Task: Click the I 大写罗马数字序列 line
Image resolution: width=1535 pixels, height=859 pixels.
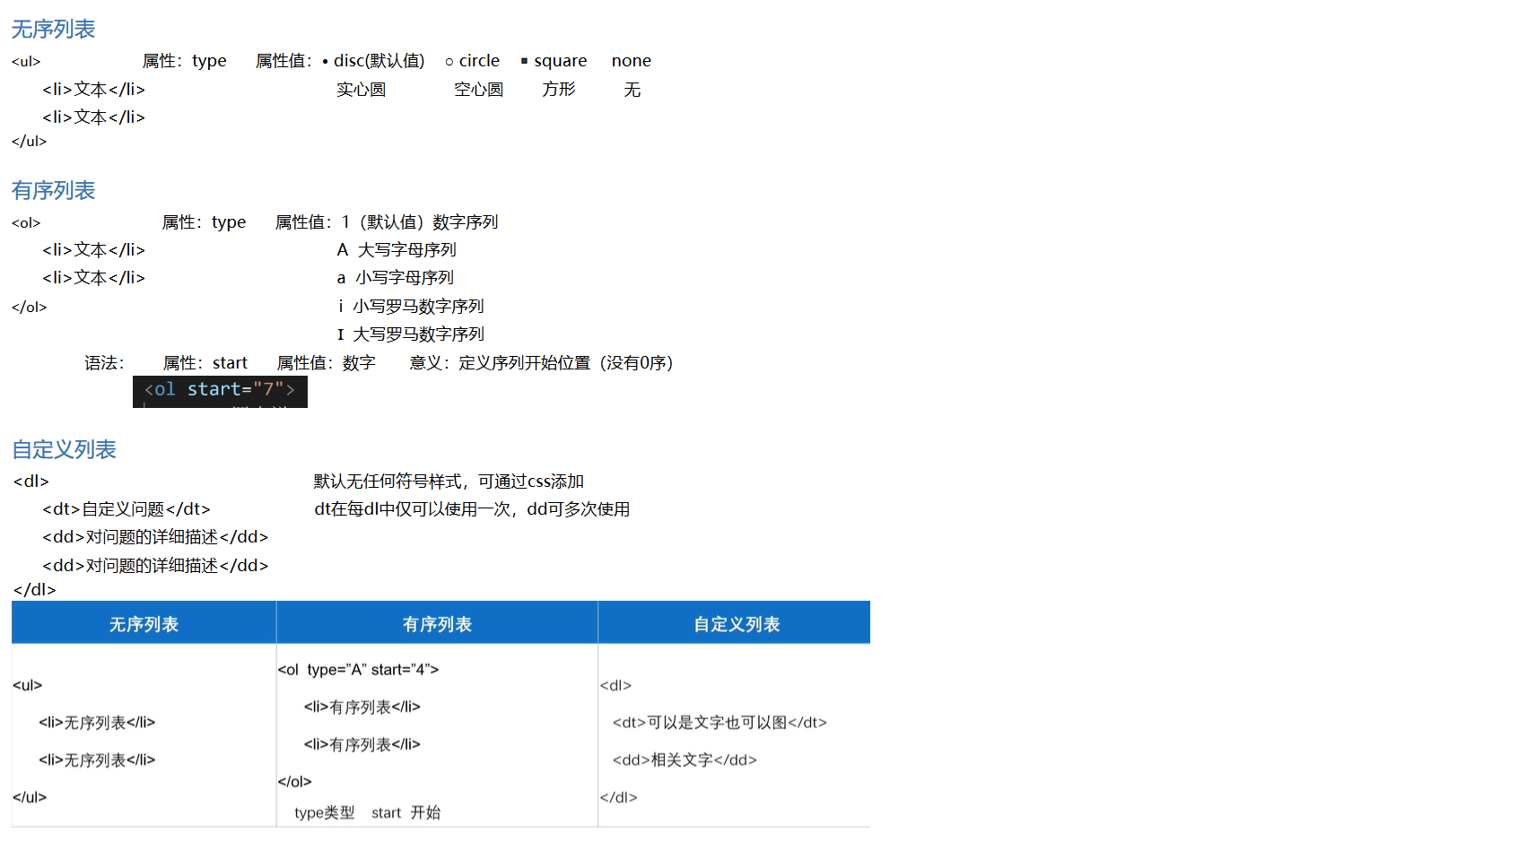Action: click(411, 334)
